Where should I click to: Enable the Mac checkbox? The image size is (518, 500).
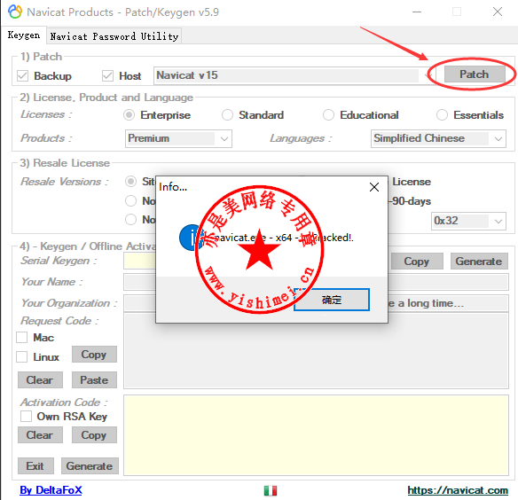(x=22, y=338)
